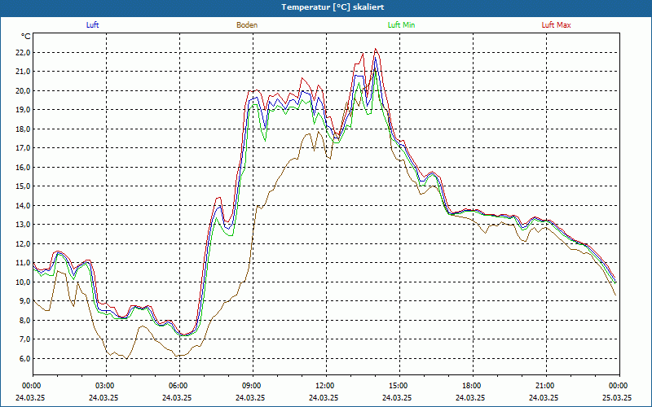This screenshot has height=407, width=652.
Task: Click the '24.03.25' date under 06:00
Action: pyautogui.click(x=176, y=397)
